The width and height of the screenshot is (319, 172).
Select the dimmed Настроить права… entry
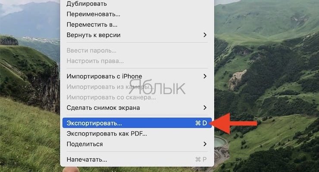click(x=137, y=61)
